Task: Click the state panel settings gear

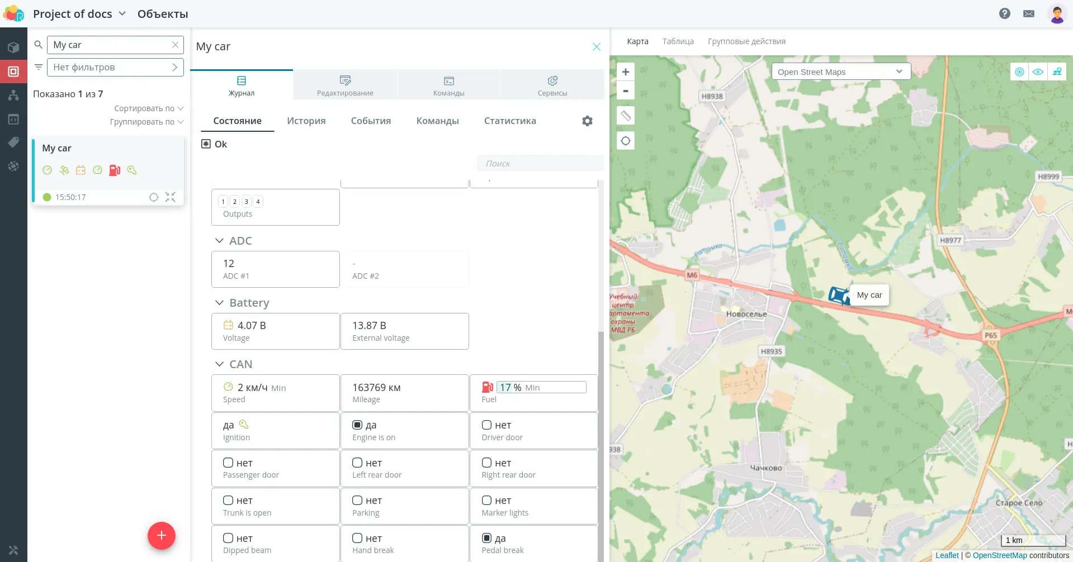Action: tap(587, 121)
